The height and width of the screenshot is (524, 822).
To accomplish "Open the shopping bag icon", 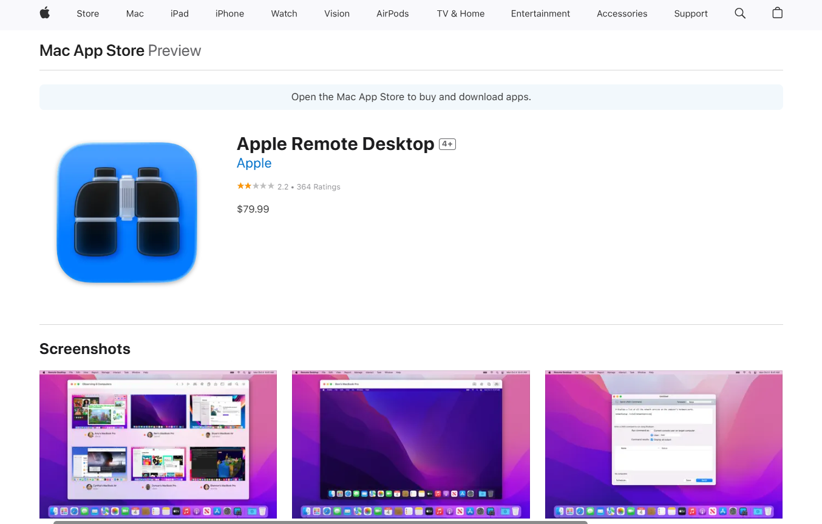I will pos(777,13).
